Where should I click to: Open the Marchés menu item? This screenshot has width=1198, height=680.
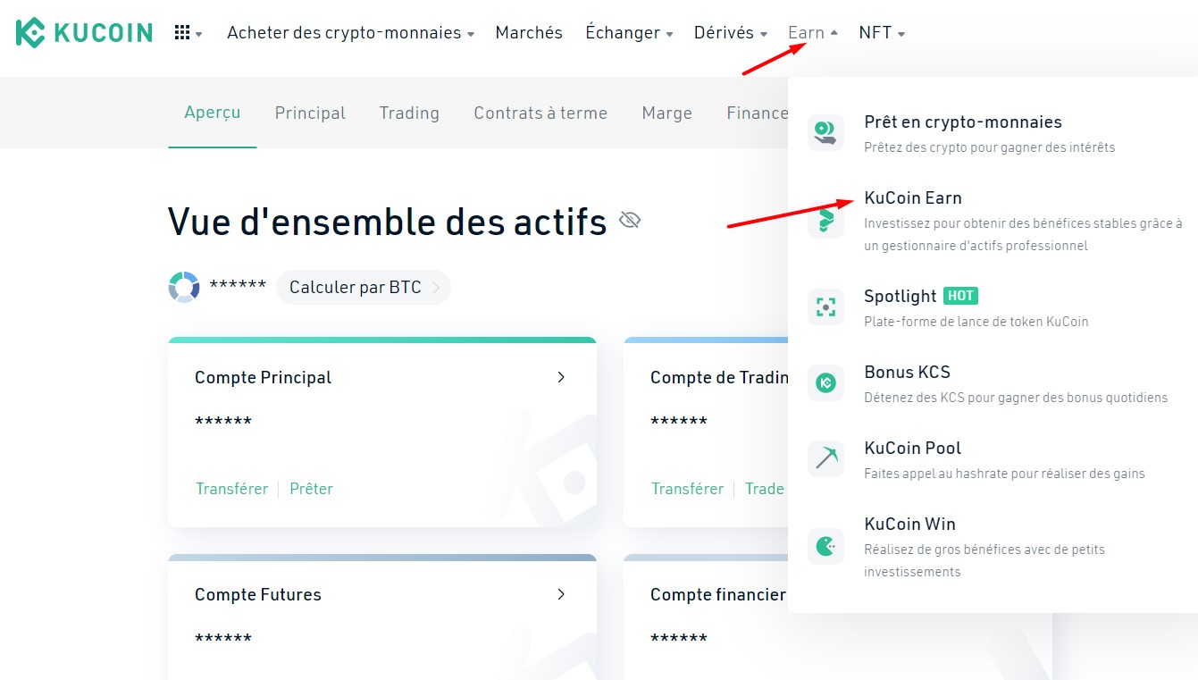(529, 33)
